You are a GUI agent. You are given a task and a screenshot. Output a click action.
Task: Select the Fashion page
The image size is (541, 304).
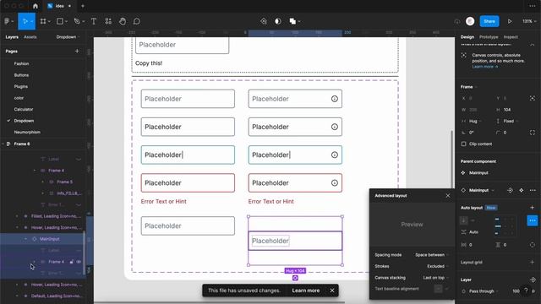(21, 64)
